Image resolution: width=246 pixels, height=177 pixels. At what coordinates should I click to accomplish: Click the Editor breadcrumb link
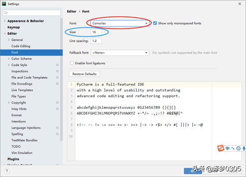coord(72,12)
